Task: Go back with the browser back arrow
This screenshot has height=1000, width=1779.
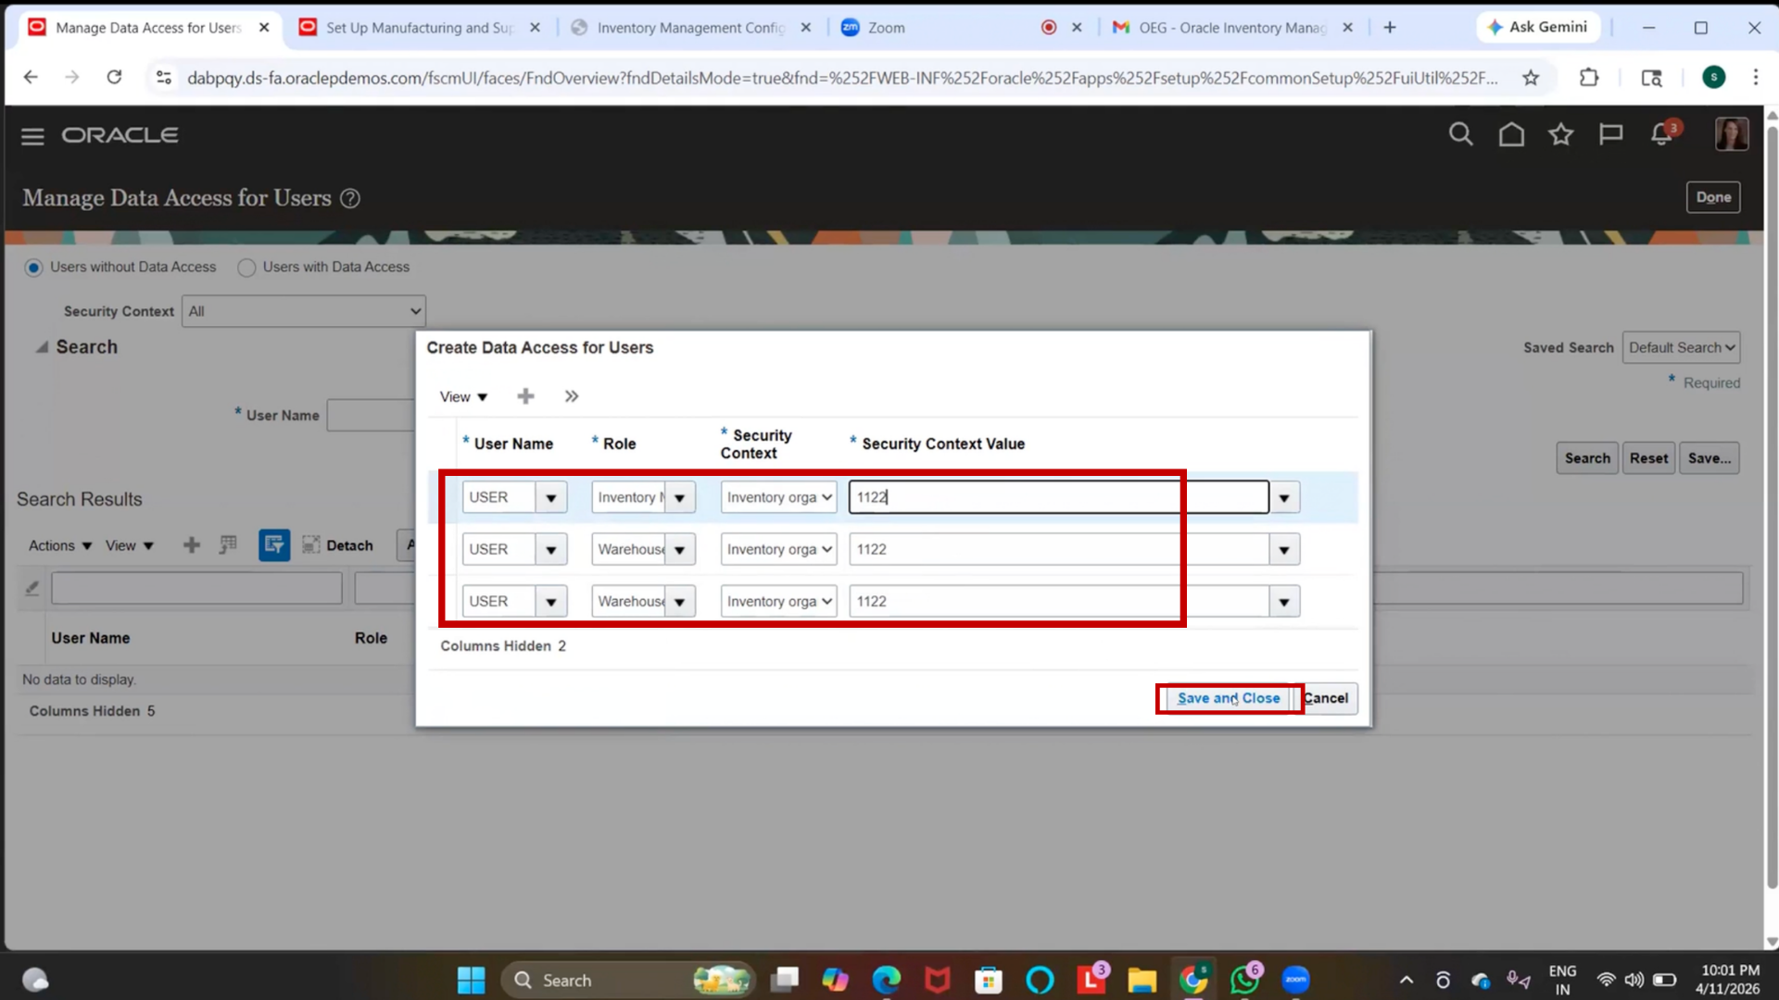Action: (x=31, y=77)
